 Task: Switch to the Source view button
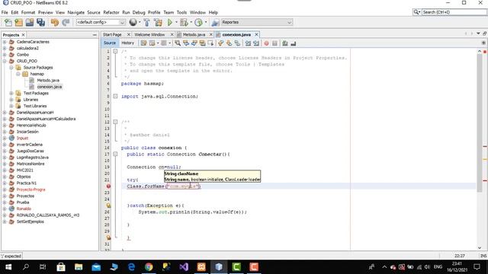tap(110, 43)
